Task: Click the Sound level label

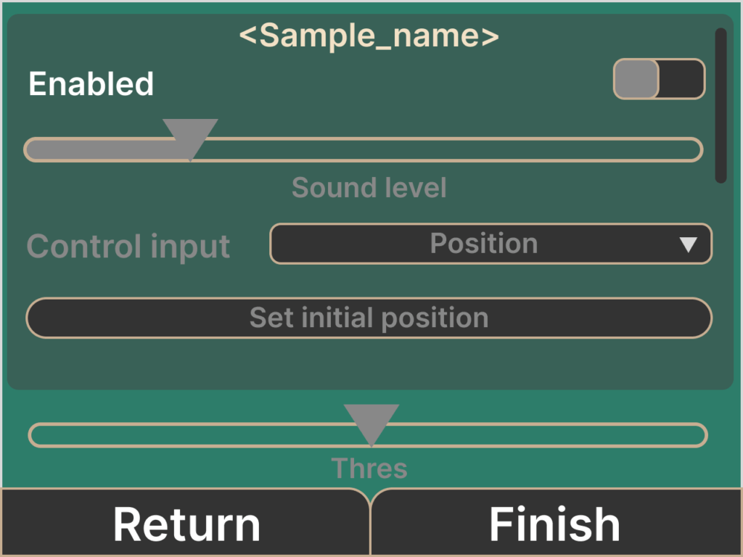Action: [x=369, y=188]
